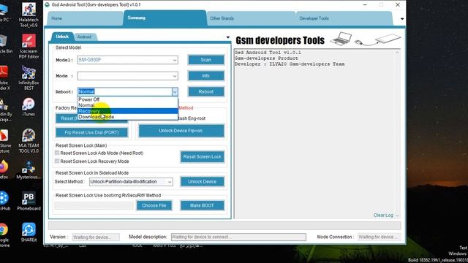
Task: Enable Reset Screen Lock Recovery Mode checkbox
Action: pyautogui.click(x=57, y=161)
